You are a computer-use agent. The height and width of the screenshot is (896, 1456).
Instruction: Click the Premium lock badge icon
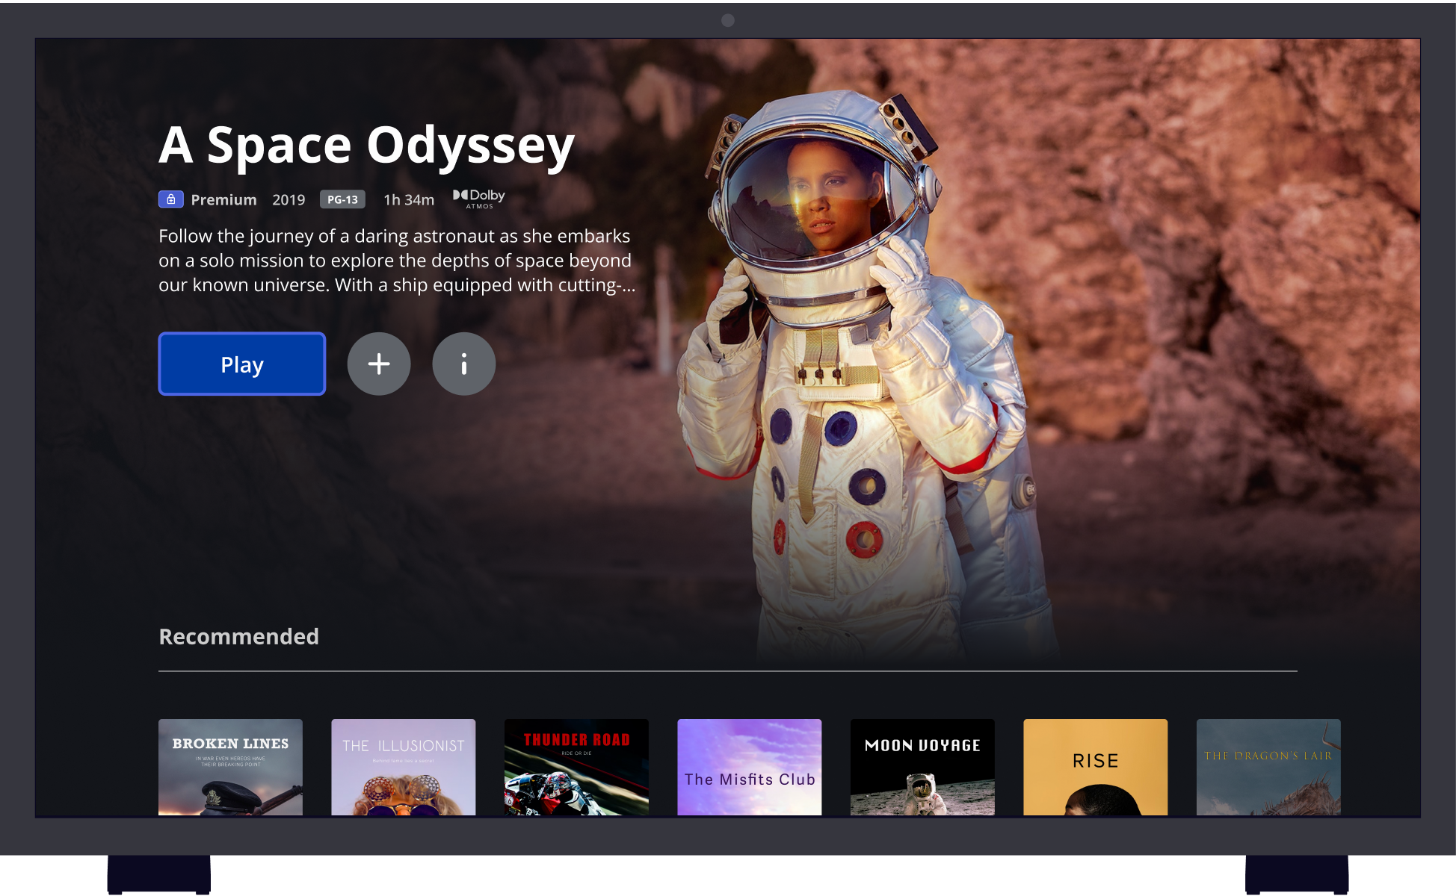click(x=171, y=199)
